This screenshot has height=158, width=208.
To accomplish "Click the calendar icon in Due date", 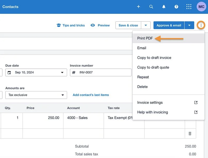I will [9, 73].
